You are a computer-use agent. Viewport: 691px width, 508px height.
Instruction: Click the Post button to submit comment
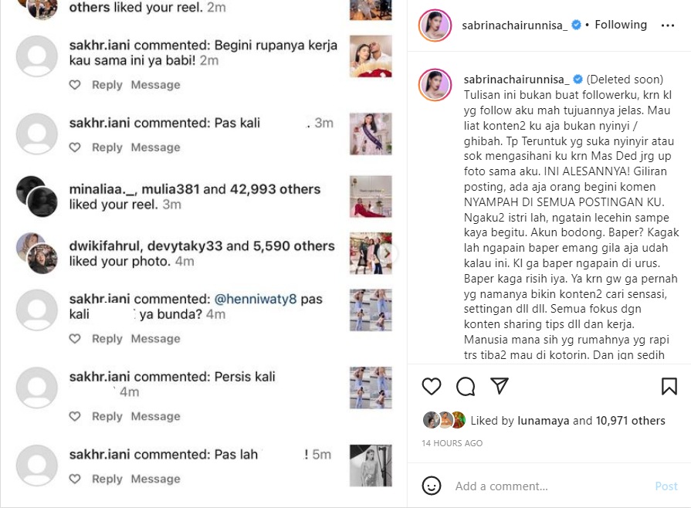pyautogui.click(x=666, y=486)
